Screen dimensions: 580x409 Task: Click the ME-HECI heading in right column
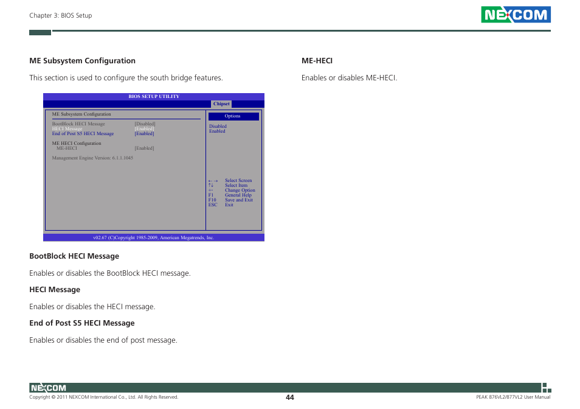point(317,61)
